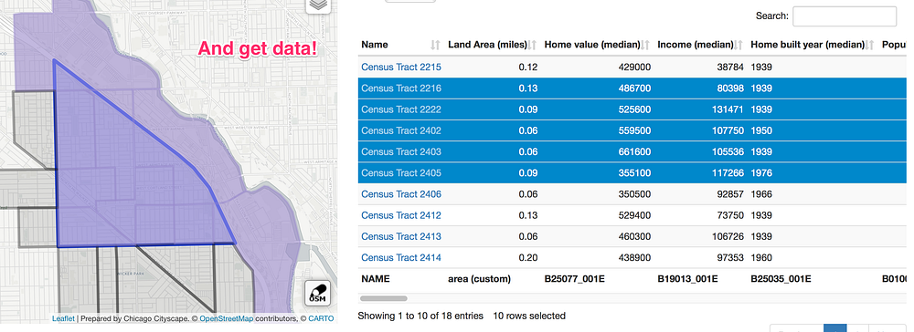Click the horizontal table scrollbar
The height and width of the screenshot is (332, 914).
click(384, 298)
